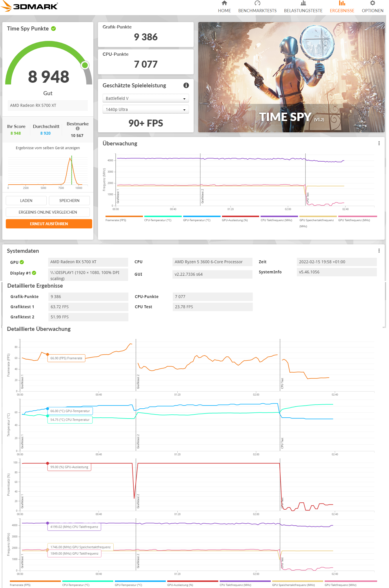Toggle CPU Taktfrequenz legend in Überwachung panel

pyautogui.click(x=279, y=219)
